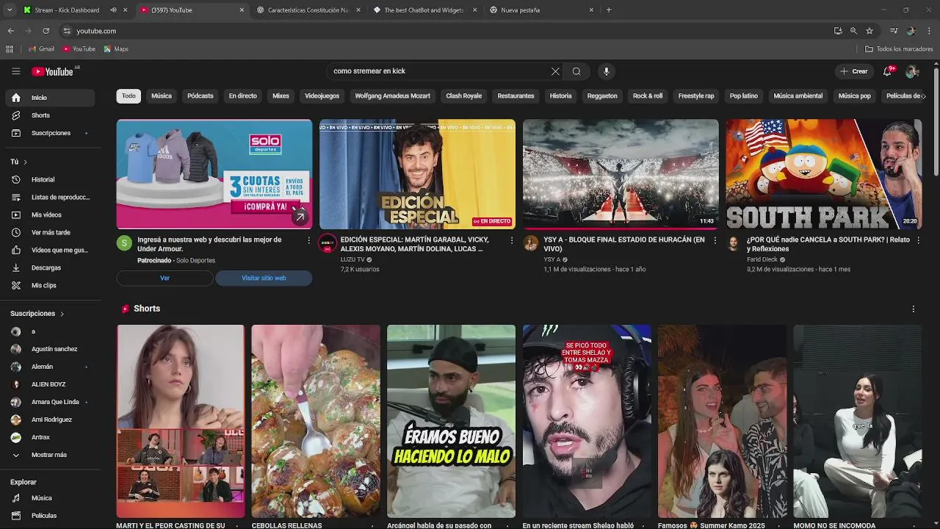Viewport: 940px width, 529px height.
Task: Open the account avatar menu
Action: 912,71
